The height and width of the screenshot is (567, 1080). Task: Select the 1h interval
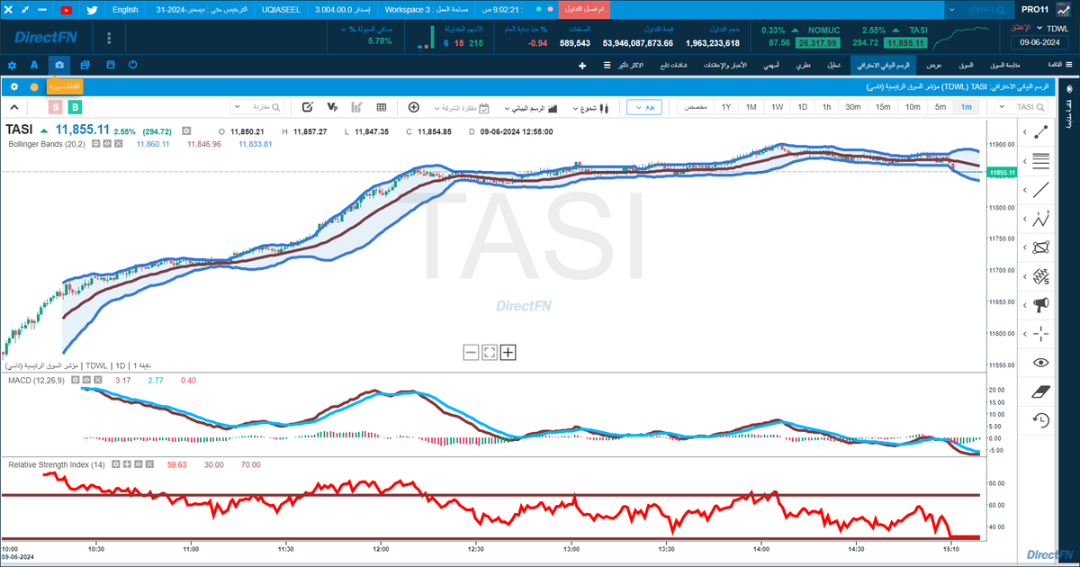[826, 107]
